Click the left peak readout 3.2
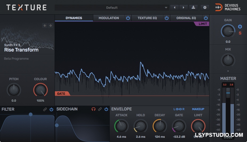 click(x=225, y=85)
